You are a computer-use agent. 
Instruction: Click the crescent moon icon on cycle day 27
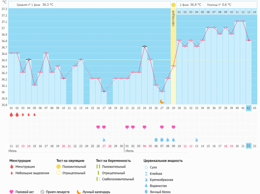162,101
